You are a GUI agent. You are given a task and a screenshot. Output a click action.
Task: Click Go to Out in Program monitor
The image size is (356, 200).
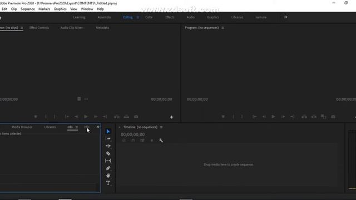(x=293, y=117)
